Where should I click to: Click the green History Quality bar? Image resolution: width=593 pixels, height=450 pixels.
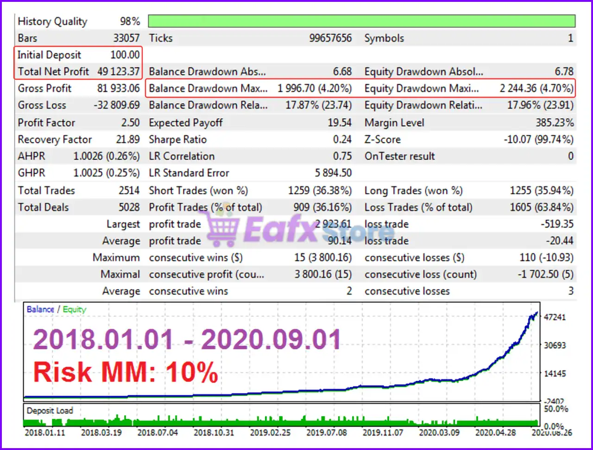[362, 21]
